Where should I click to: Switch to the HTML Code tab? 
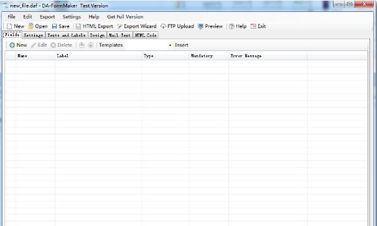pos(146,35)
